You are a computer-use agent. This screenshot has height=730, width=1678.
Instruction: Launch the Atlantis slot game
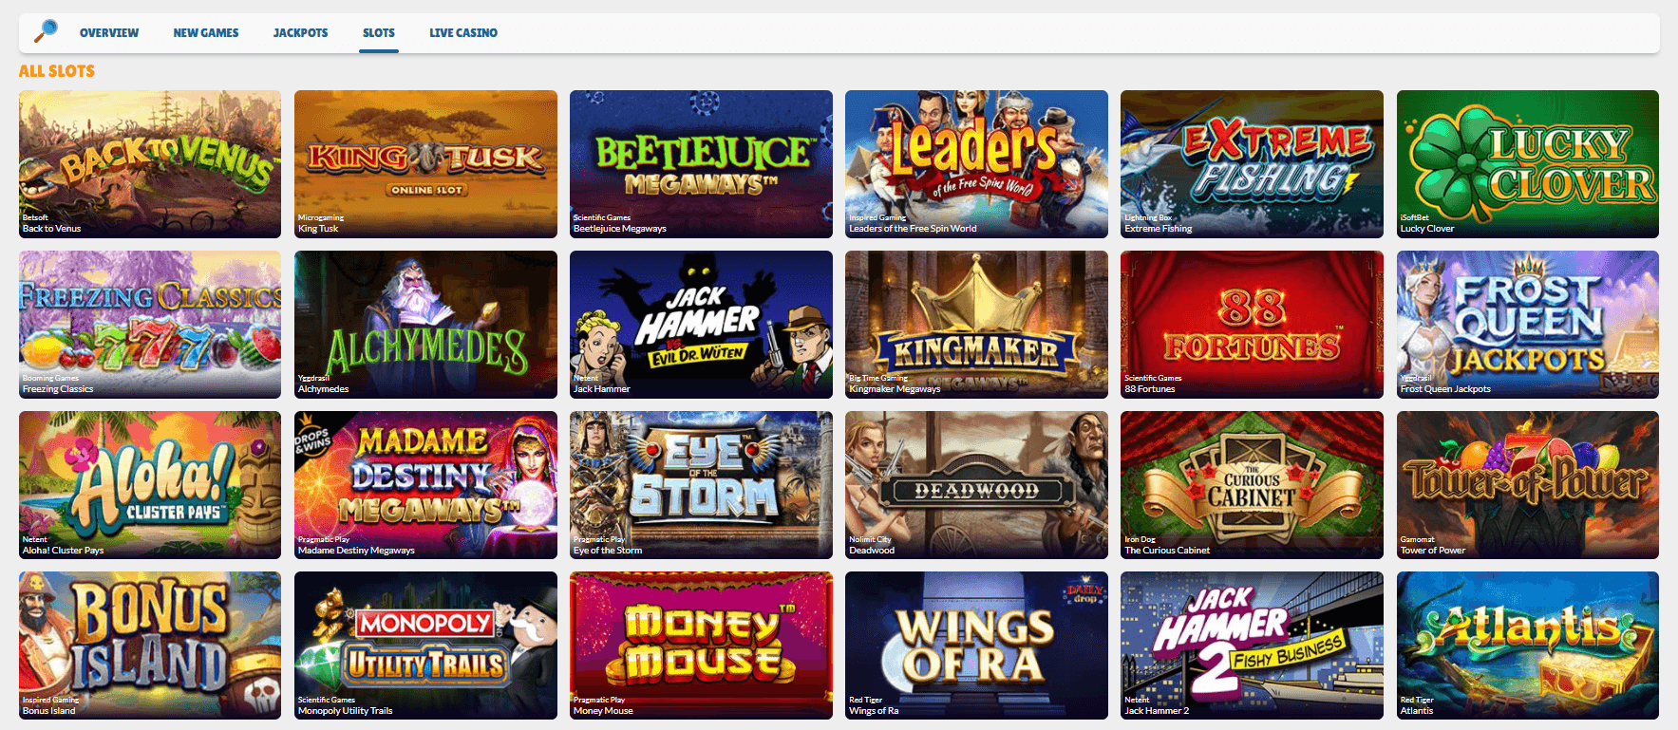click(x=1527, y=646)
